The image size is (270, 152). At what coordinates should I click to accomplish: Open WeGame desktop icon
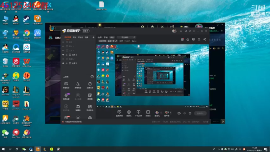[x=5, y=91]
